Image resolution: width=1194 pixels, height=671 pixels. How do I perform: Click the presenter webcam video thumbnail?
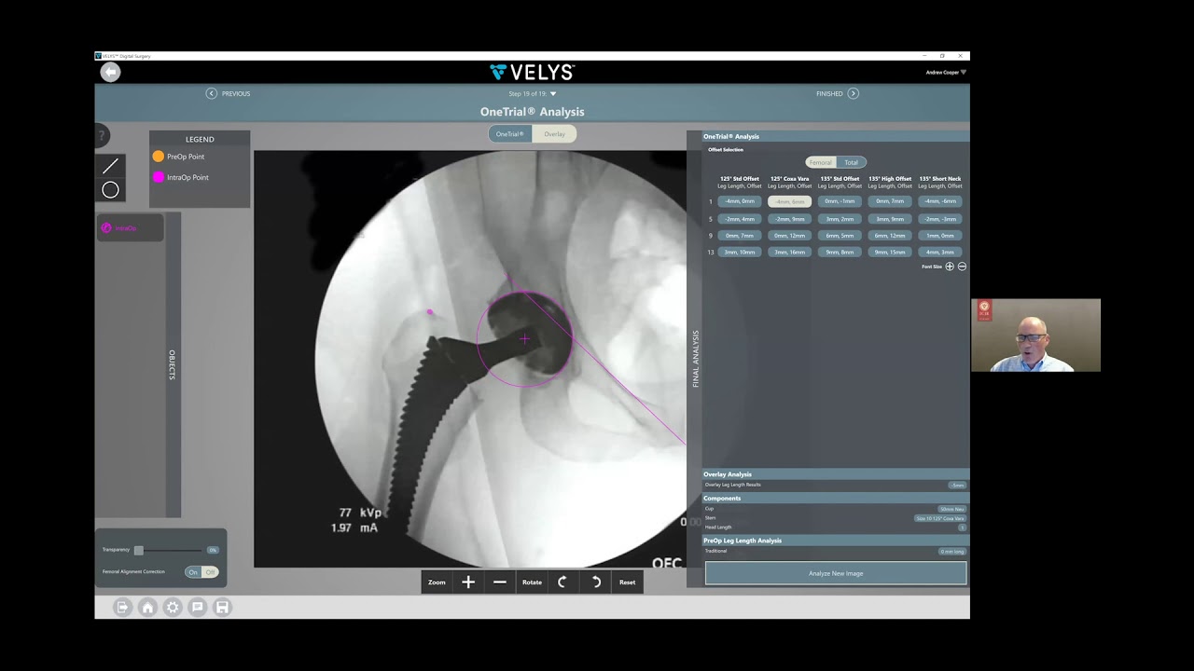(x=1035, y=335)
